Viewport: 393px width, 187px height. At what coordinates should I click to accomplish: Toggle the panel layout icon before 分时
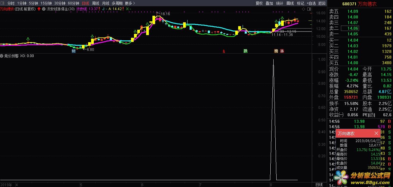coord(3,3)
